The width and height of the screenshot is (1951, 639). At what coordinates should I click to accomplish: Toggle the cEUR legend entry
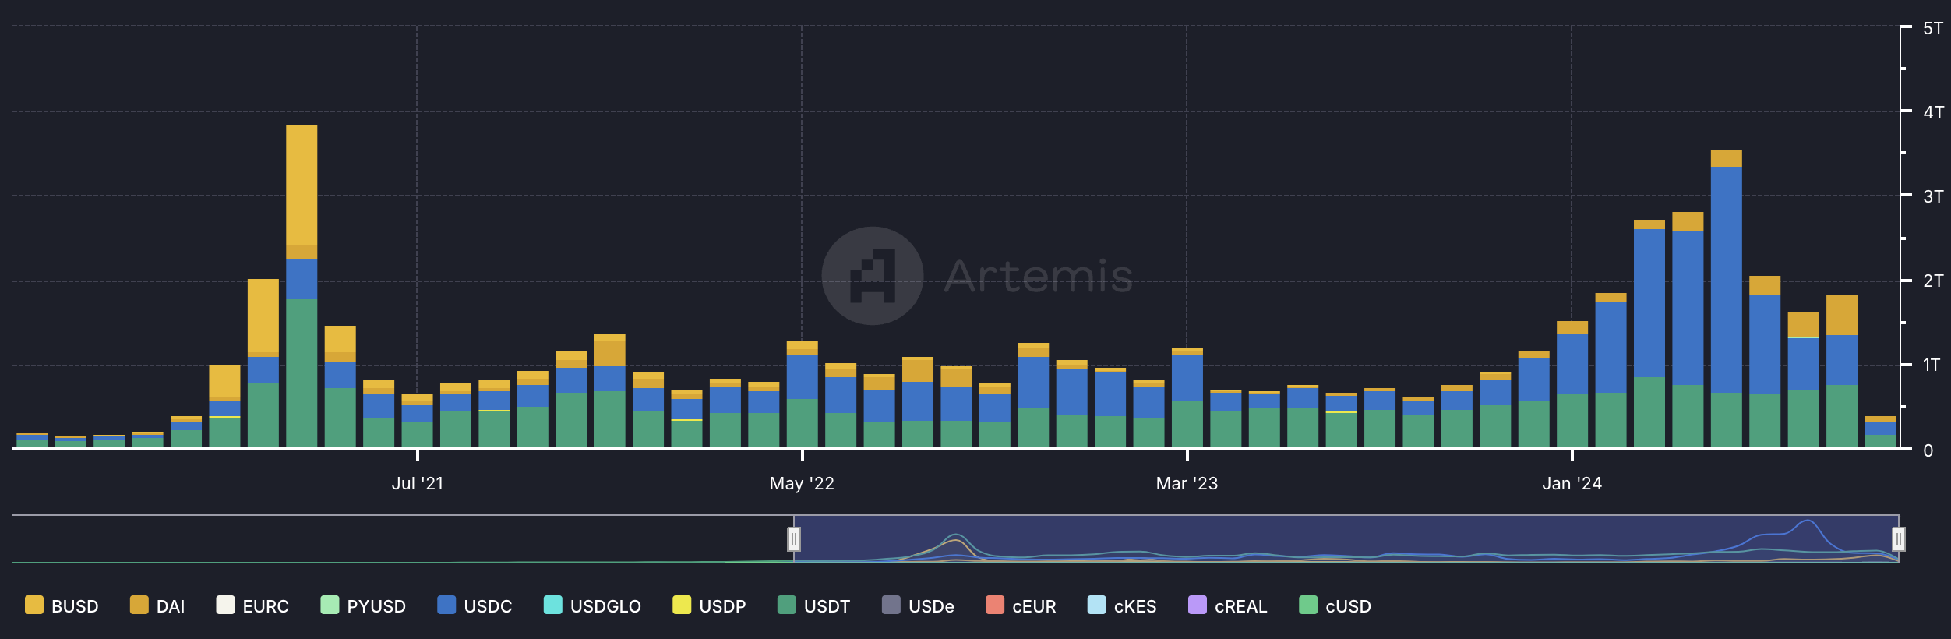(x=1021, y=605)
